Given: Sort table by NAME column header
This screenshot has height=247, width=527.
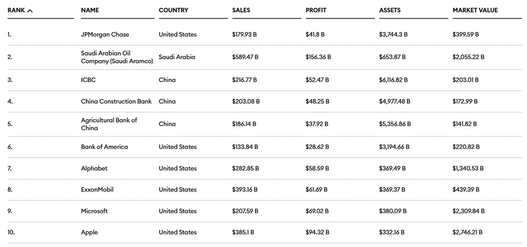Looking at the screenshot, I should coord(90,10).
